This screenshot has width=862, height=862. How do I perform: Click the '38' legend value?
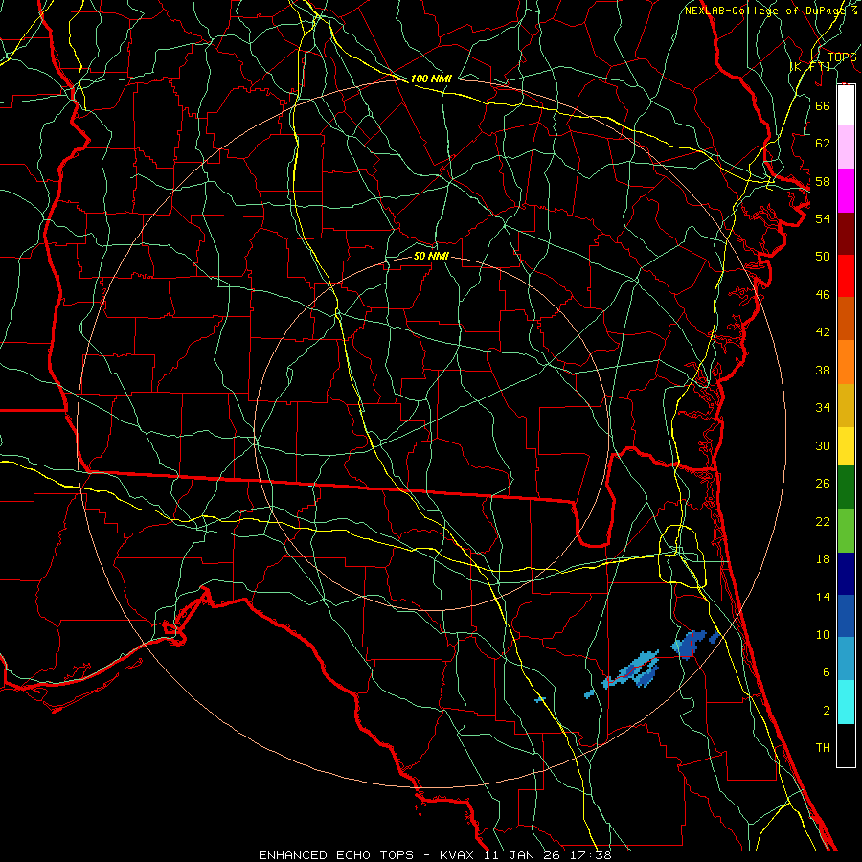(823, 371)
